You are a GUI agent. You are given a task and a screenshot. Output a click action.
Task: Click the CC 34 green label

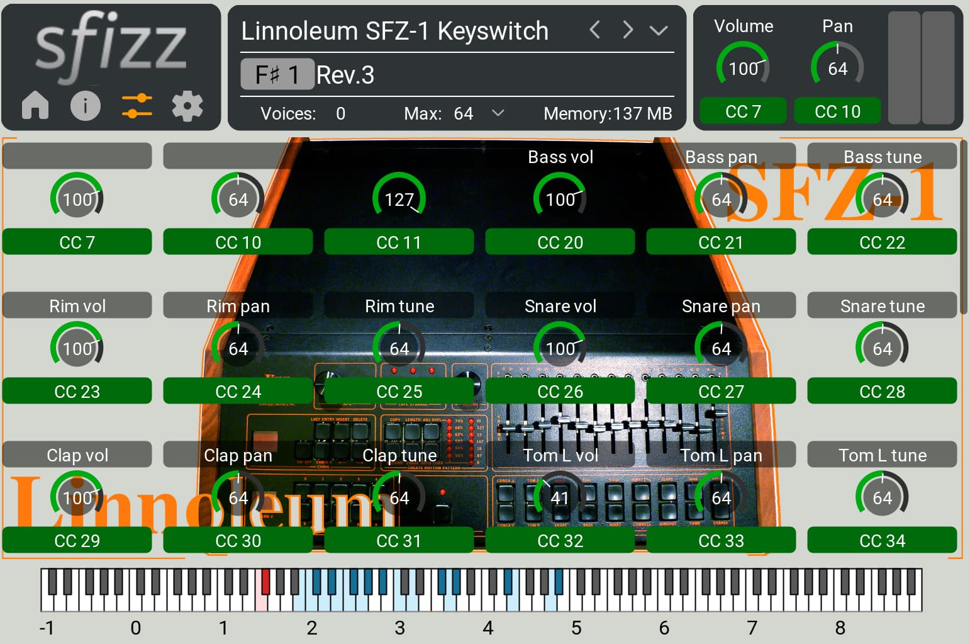click(882, 540)
